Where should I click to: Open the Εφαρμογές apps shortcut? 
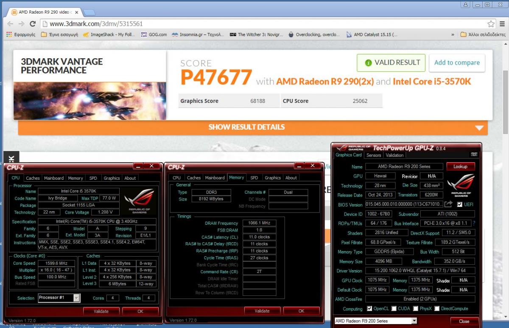click(x=21, y=34)
